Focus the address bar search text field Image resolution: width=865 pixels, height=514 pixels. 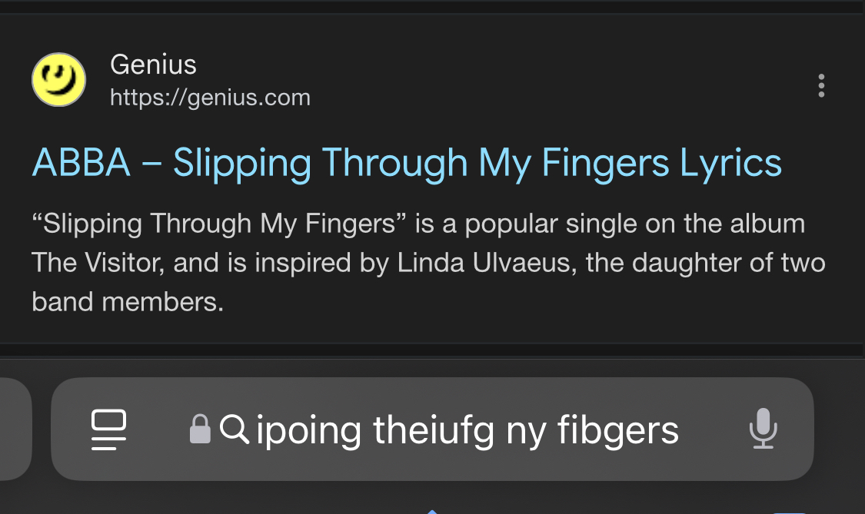[467, 430]
